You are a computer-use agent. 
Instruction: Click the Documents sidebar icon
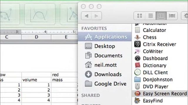pyautogui.click(x=88, y=55)
